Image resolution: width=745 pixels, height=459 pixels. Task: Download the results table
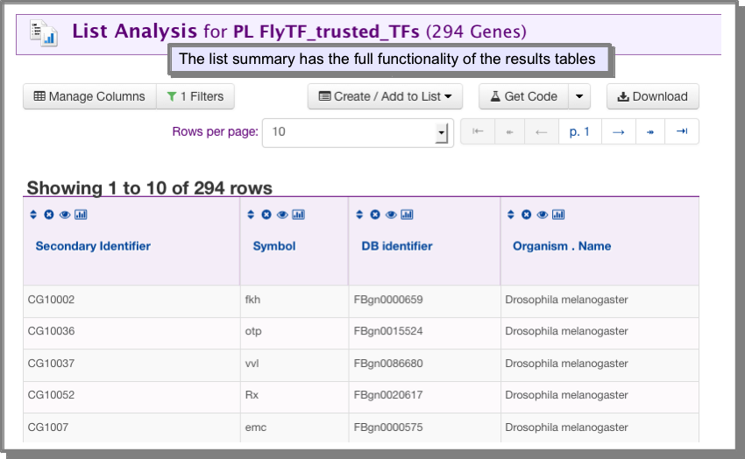(x=653, y=96)
